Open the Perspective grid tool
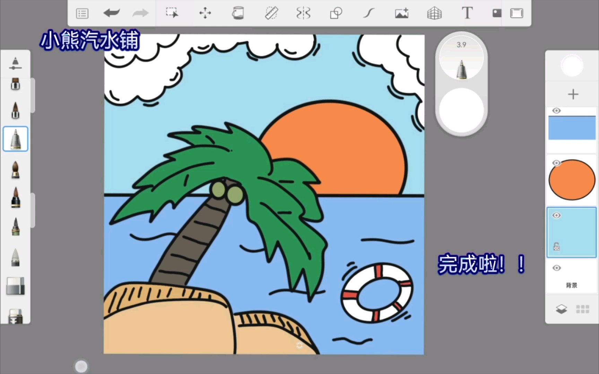The width and height of the screenshot is (599, 374). tap(434, 13)
